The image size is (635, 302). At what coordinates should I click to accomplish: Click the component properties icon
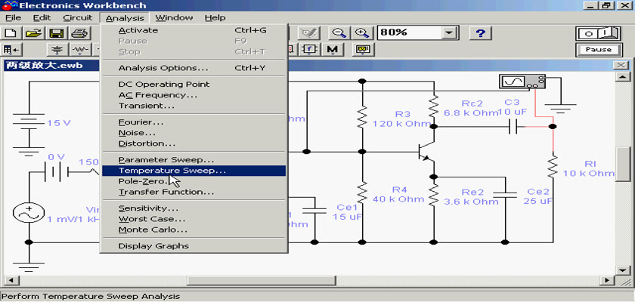click(309, 33)
